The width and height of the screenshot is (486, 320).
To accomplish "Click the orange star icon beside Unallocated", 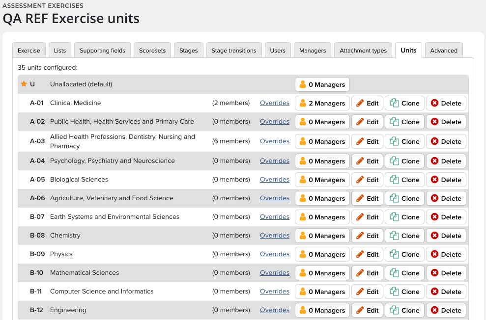I will click(24, 84).
